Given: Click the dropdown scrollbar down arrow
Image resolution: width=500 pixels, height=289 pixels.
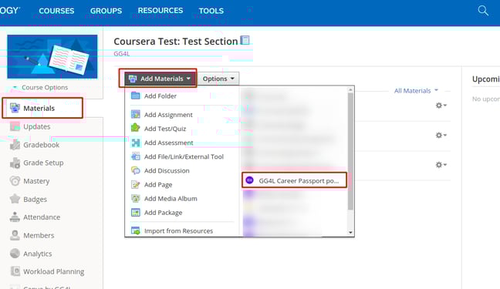Looking at the screenshot, I should tap(350, 232).
